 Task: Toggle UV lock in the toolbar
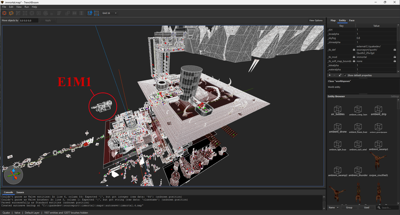97,13
